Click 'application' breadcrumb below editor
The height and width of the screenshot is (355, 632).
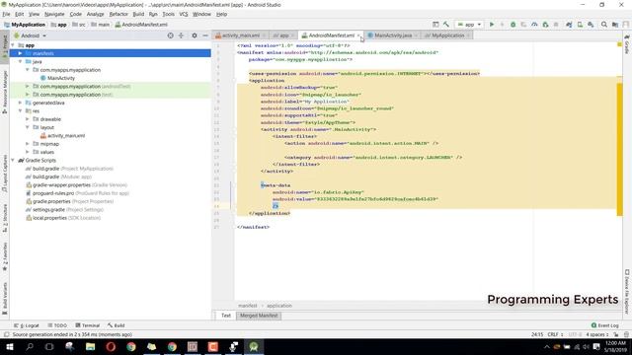278,306
